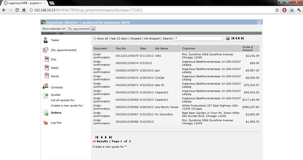This screenshot has width=303, height=160.
Task: Expand the Show calendar of dropdown
Action: pyautogui.click(x=93, y=29)
